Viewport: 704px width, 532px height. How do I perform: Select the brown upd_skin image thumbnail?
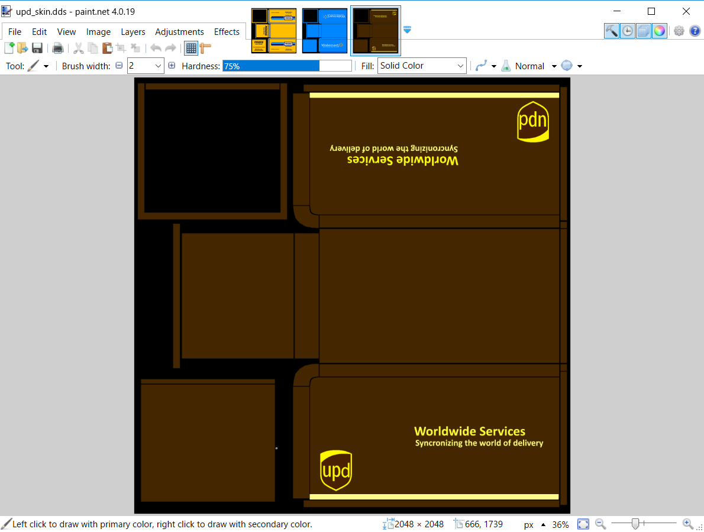pyautogui.click(x=375, y=31)
